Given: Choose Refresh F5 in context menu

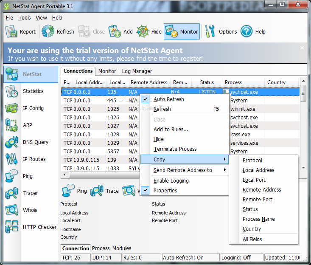Looking at the screenshot, I should [x=184, y=109].
